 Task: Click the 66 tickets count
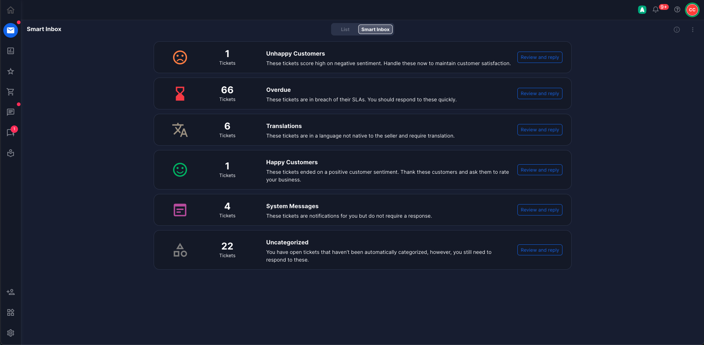[x=227, y=90]
